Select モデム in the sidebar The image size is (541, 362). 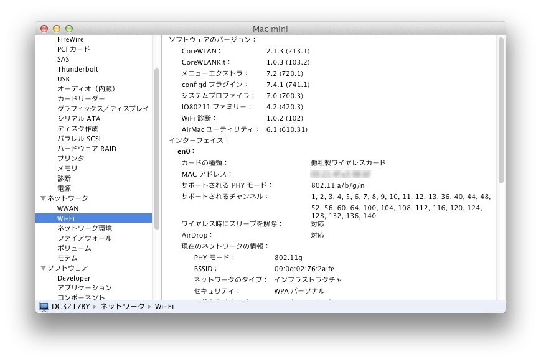[x=67, y=258]
